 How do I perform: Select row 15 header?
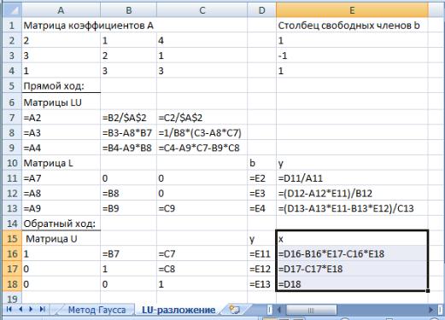point(12,239)
